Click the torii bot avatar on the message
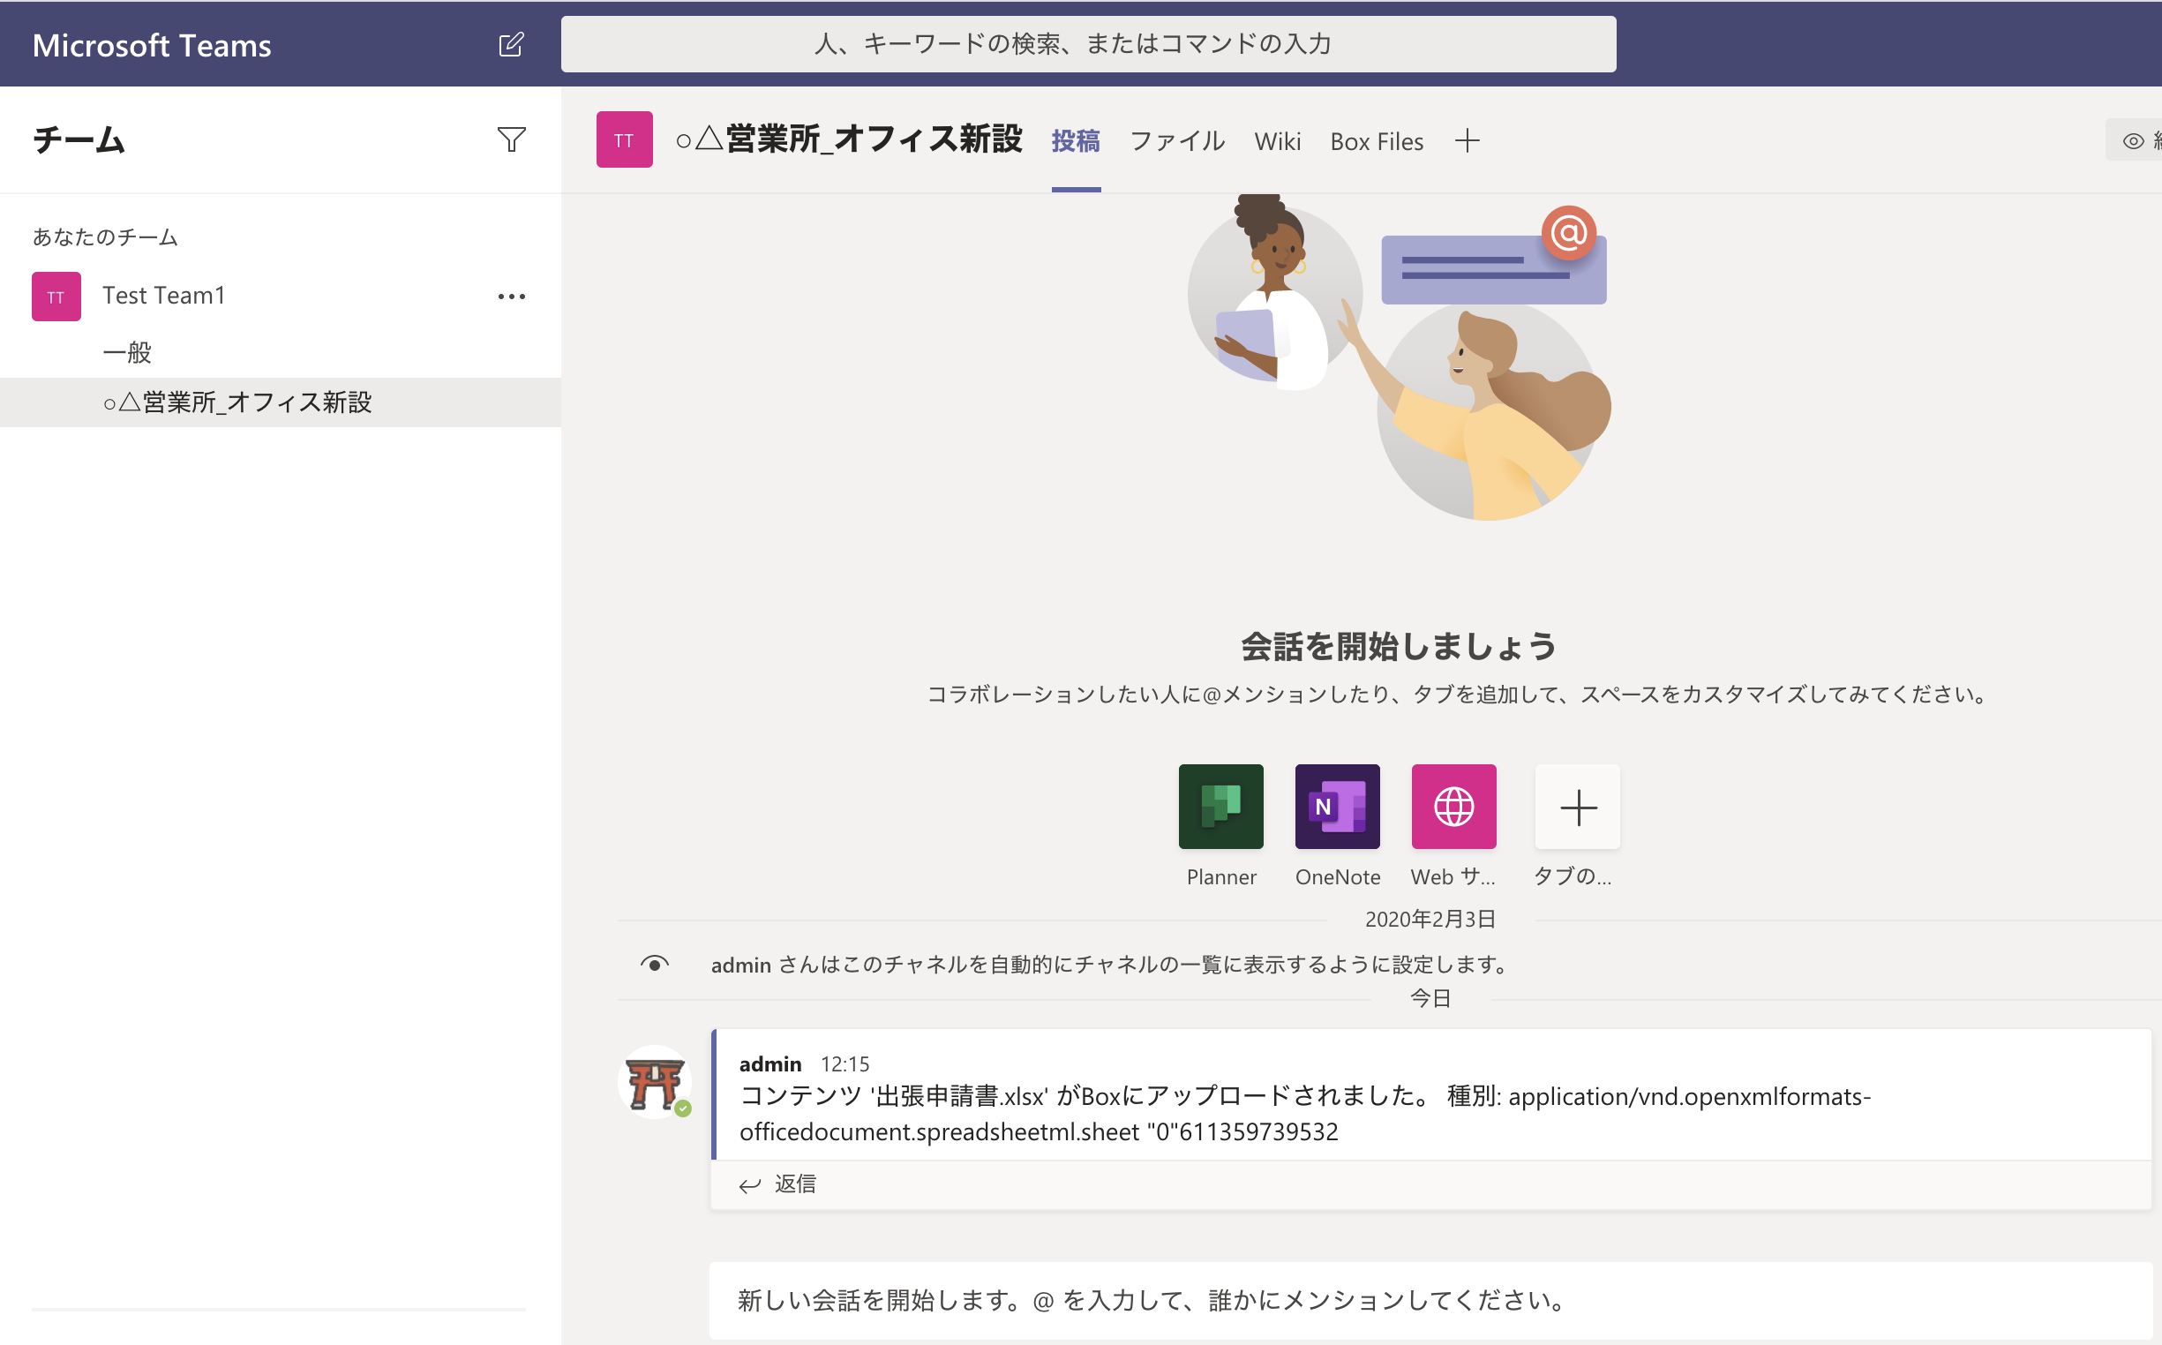2162x1345 pixels. pyautogui.click(x=655, y=1082)
